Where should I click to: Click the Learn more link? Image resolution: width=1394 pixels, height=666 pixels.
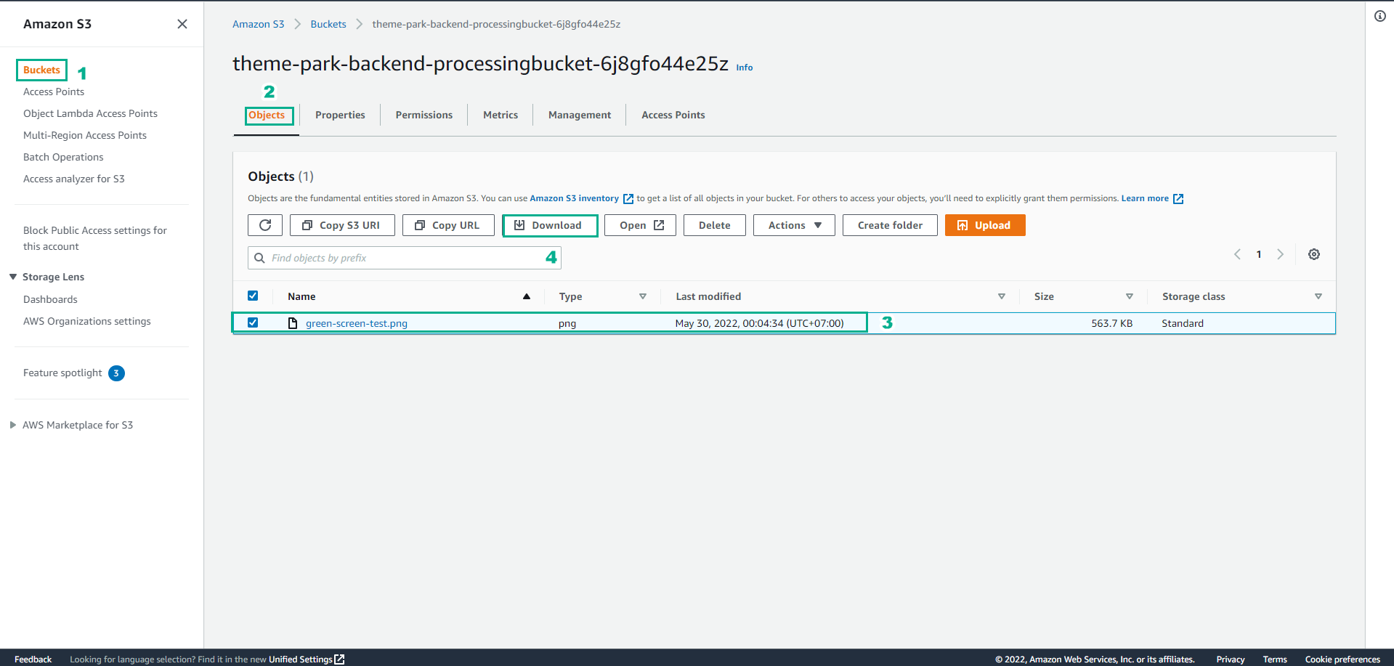pos(1145,198)
